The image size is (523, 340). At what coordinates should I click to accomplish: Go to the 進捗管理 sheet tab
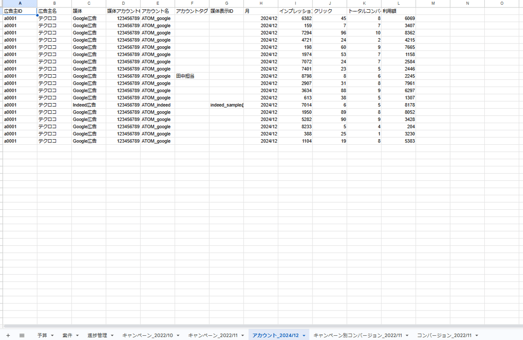tap(97, 335)
